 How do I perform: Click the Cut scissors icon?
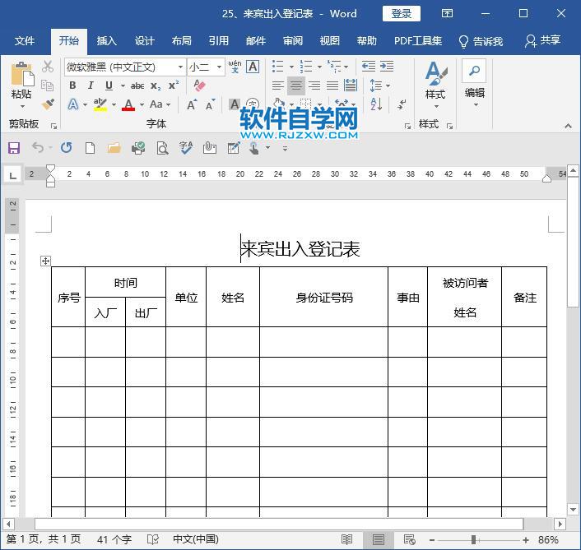pyautogui.click(x=48, y=67)
